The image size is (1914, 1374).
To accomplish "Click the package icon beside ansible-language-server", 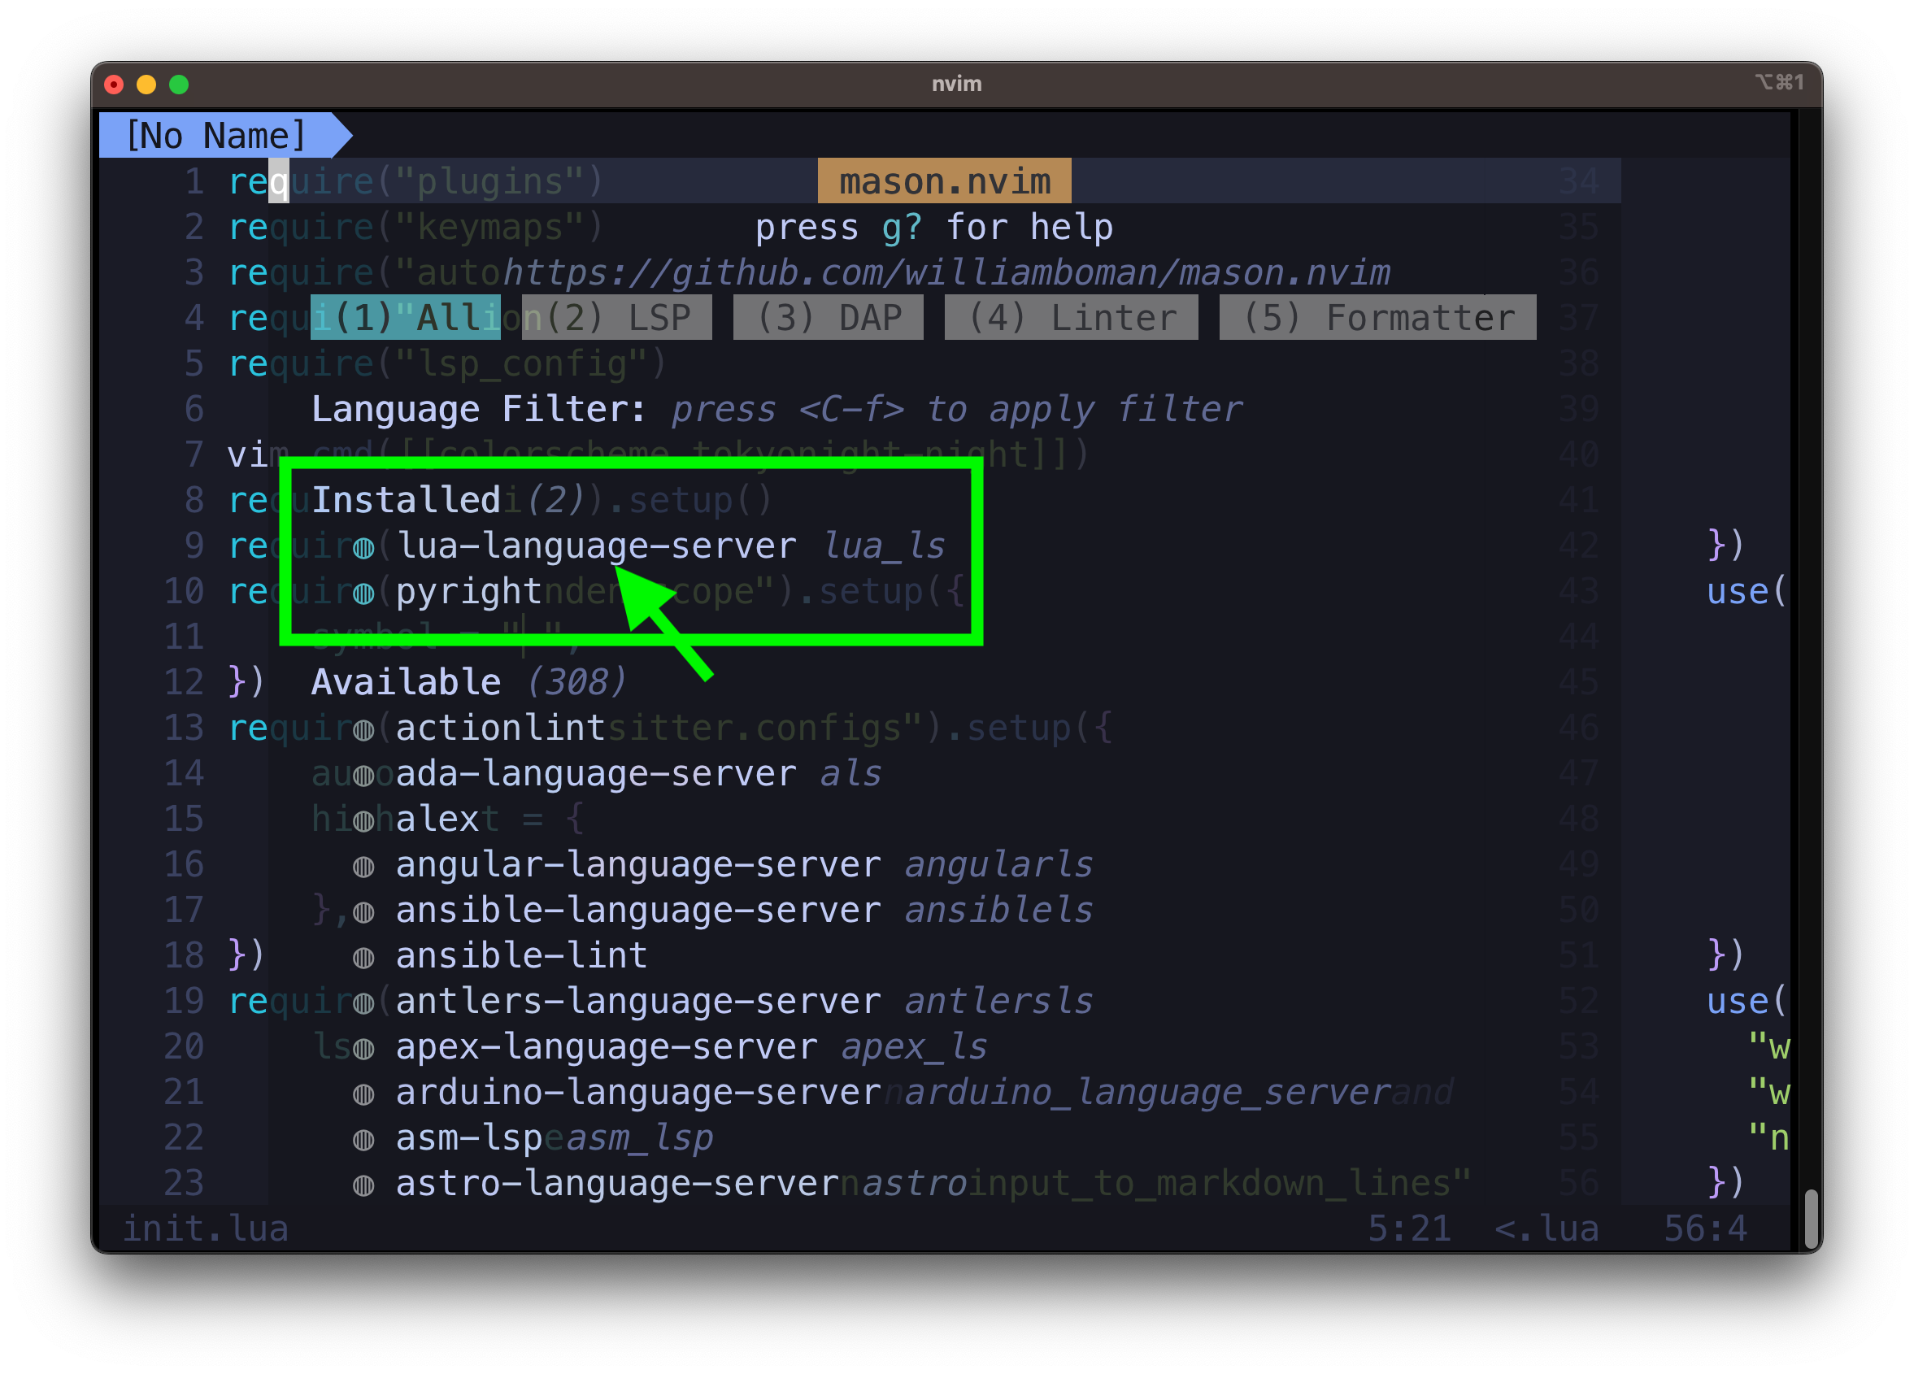I will point(363,912).
